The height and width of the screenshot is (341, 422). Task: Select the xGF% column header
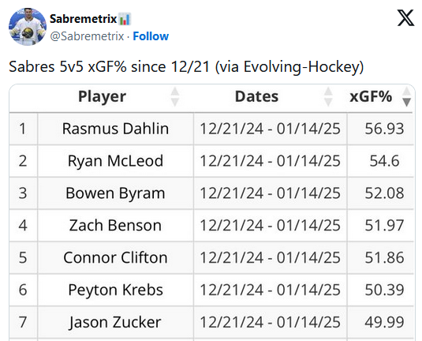click(x=371, y=96)
